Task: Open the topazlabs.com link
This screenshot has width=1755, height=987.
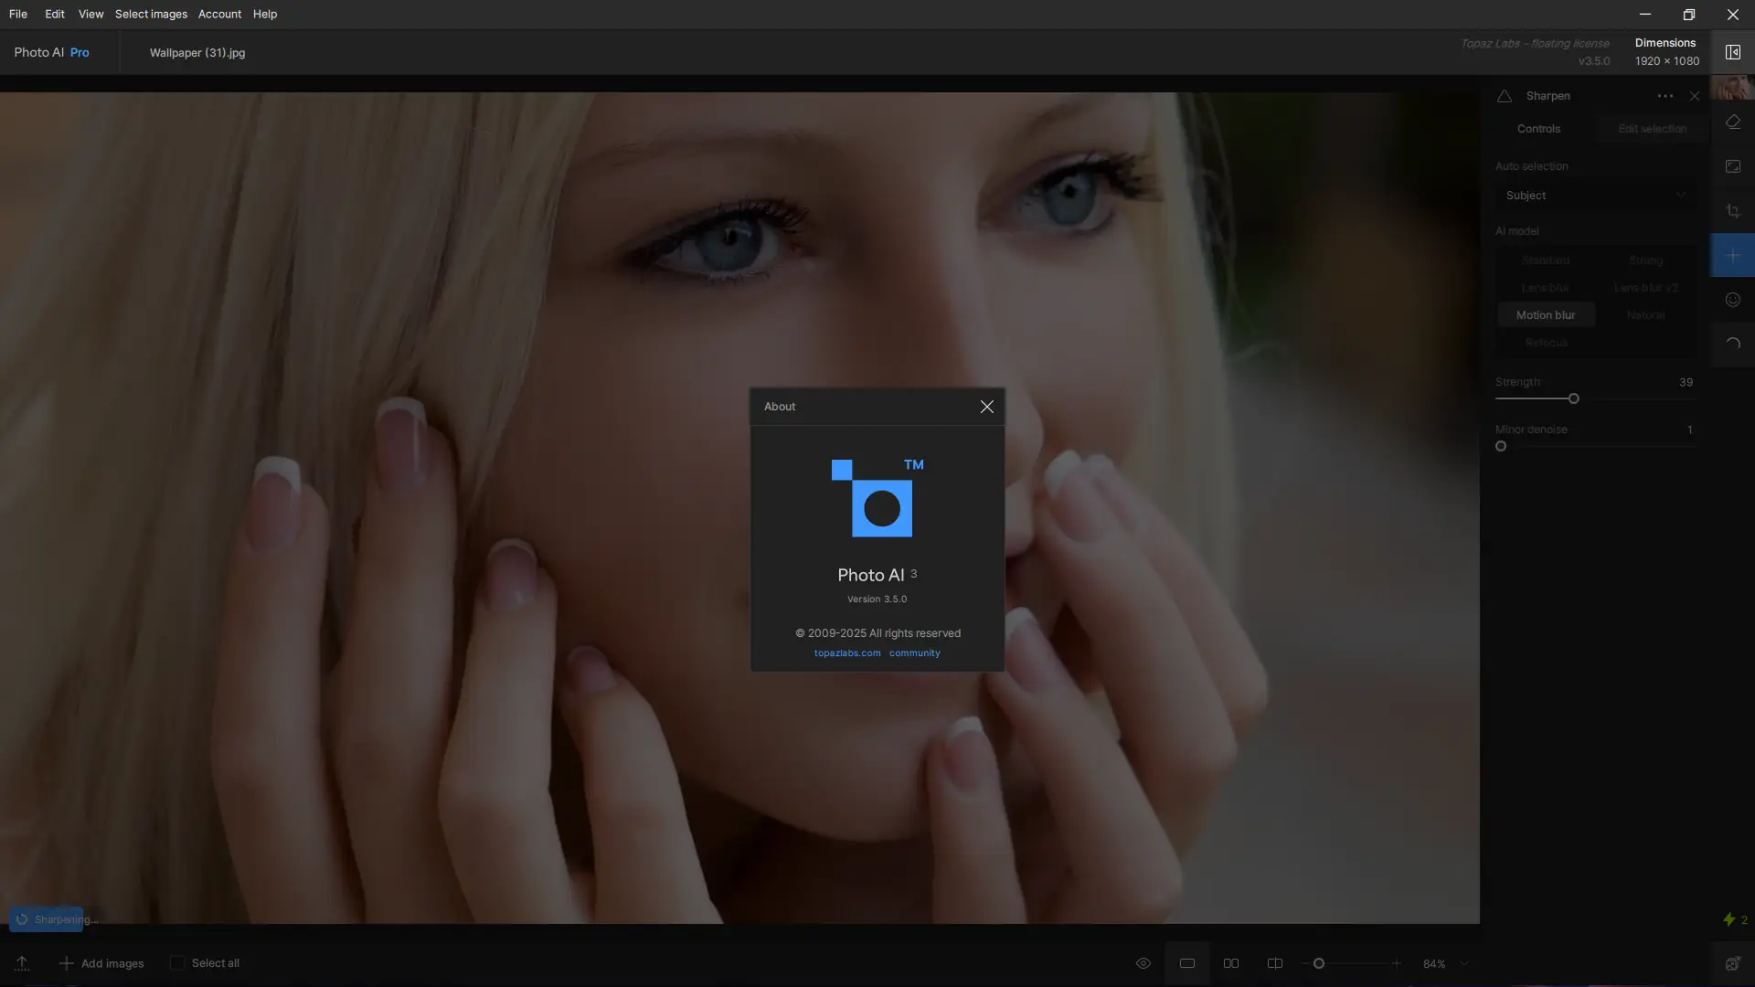Action: point(847,653)
